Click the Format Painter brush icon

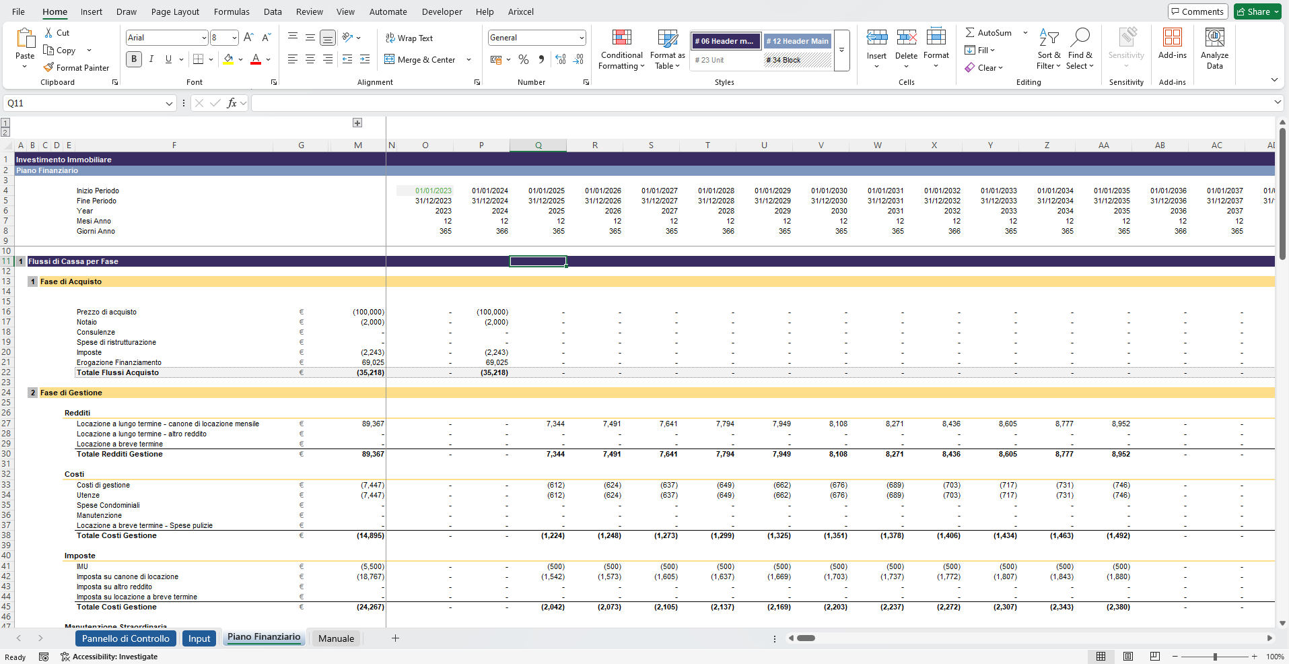tap(48, 67)
